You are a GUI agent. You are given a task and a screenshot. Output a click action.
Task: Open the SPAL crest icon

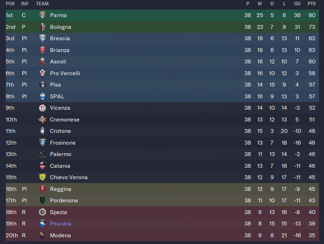point(42,96)
